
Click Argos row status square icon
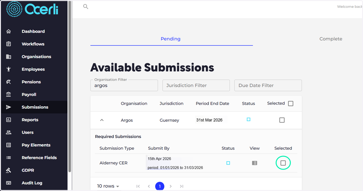point(248,119)
